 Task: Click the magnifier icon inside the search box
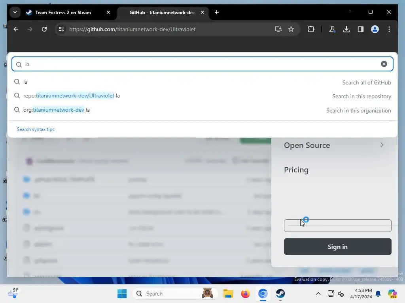pos(19,64)
